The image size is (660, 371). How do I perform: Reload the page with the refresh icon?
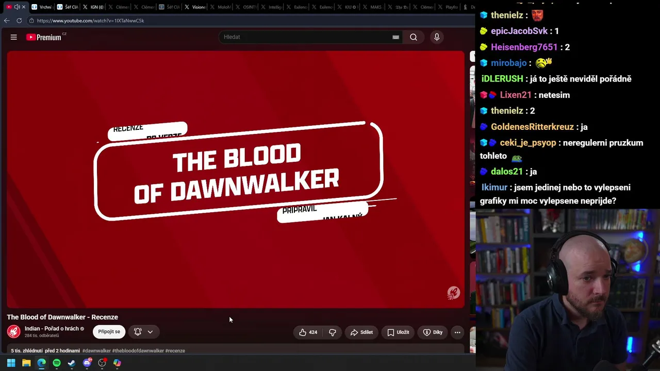click(19, 21)
